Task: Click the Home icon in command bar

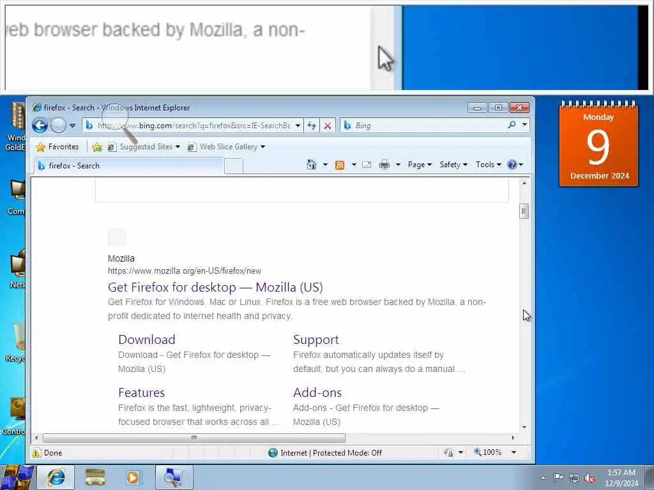Action: pos(312,165)
